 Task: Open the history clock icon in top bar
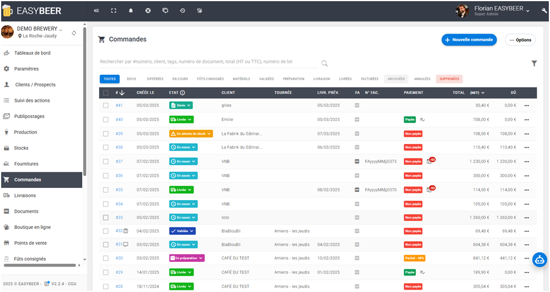point(183,10)
